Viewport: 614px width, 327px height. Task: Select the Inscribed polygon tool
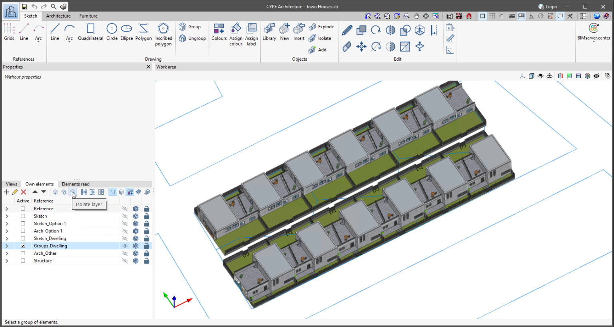(x=163, y=34)
